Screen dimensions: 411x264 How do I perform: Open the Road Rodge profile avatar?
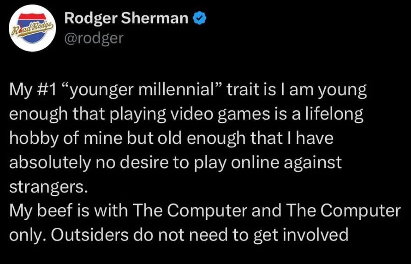pos(31,28)
